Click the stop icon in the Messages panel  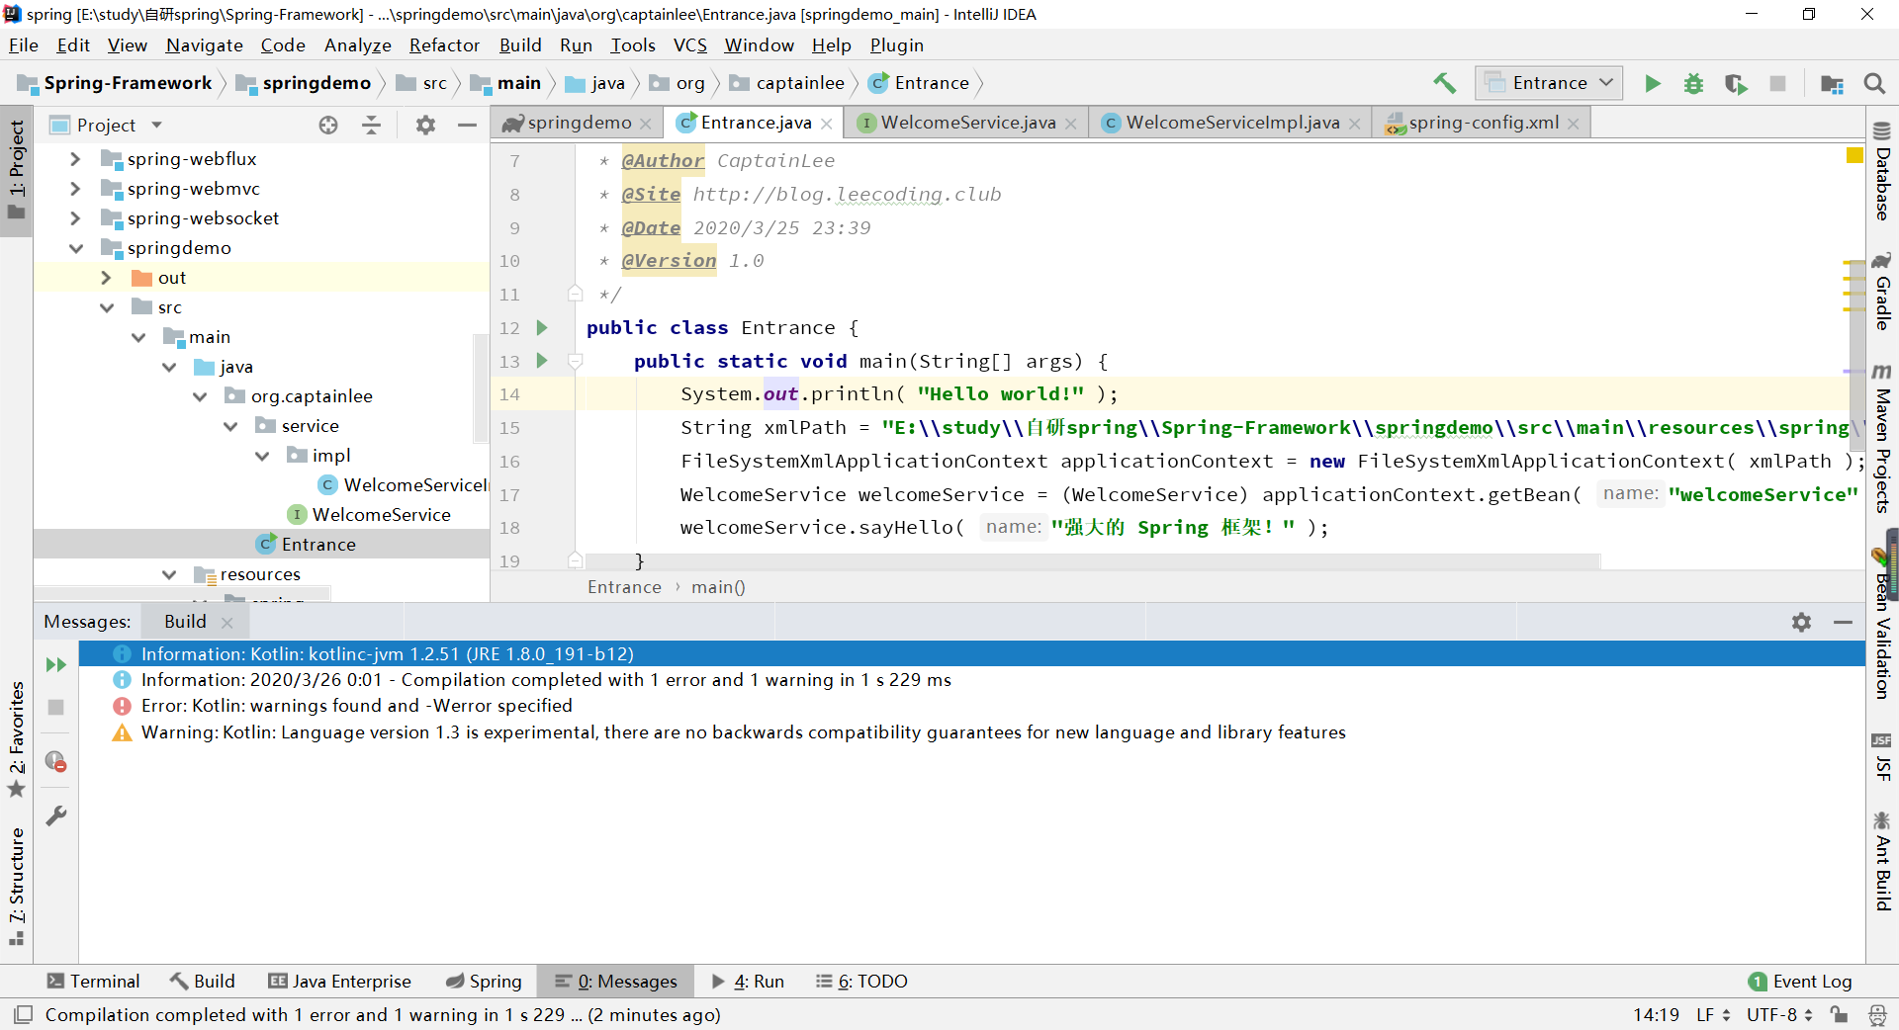click(56, 708)
